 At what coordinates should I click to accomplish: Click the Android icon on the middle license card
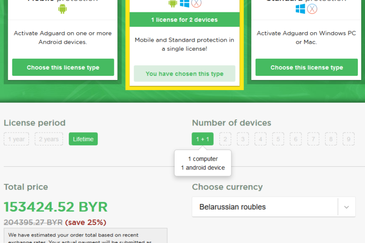click(173, 3)
